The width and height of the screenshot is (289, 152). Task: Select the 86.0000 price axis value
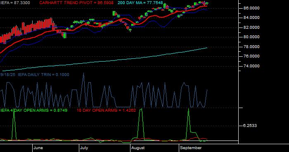tap(252, 8)
